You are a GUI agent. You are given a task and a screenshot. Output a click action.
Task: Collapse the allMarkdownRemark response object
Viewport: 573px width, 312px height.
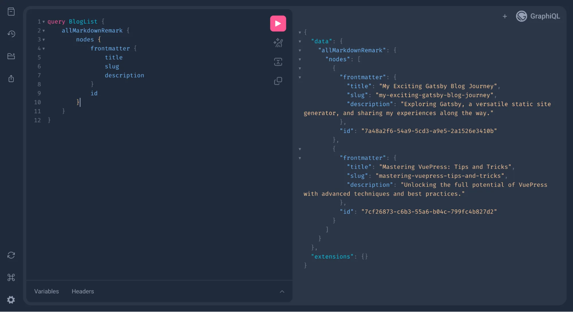click(x=300, y=50)
